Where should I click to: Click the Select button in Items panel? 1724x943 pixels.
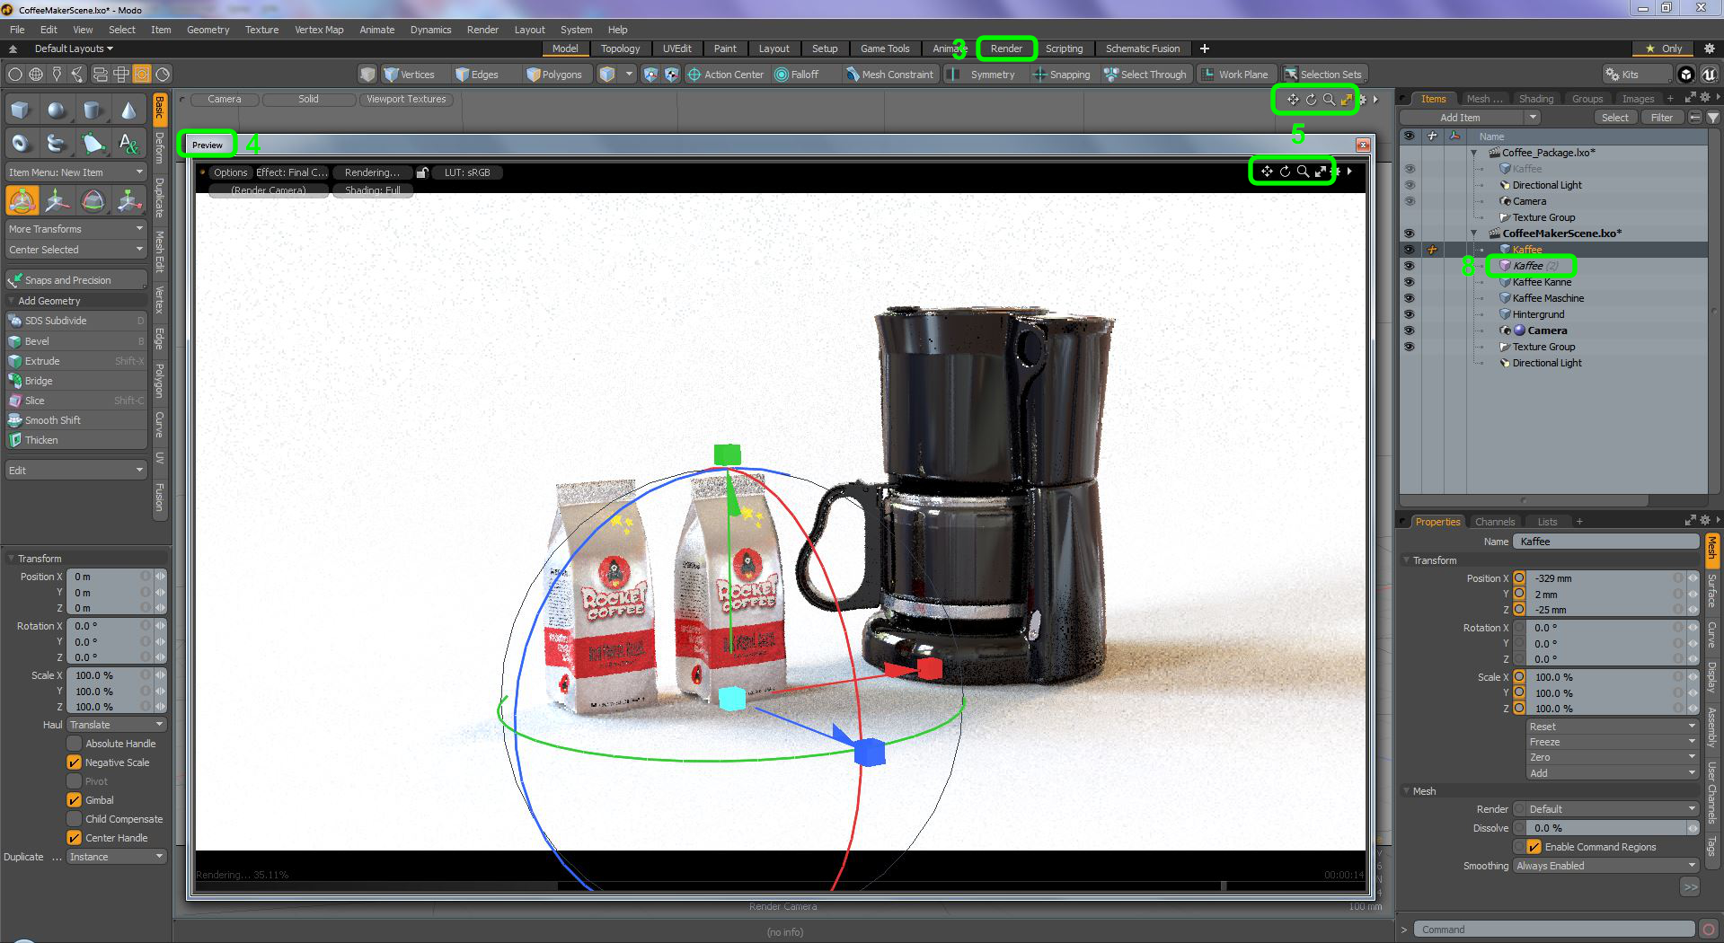pos(1614,118)
